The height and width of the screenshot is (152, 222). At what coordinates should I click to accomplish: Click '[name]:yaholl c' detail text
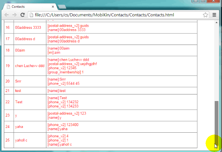point(60,145)
